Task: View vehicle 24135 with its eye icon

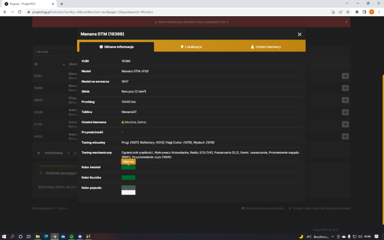Action: 345,136
